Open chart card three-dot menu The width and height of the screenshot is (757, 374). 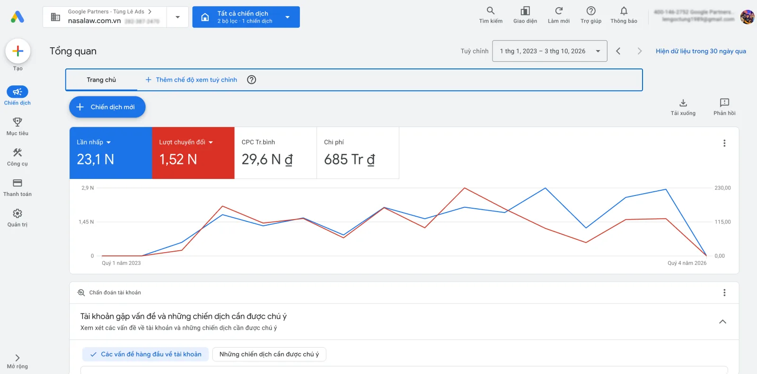coord(724,143)
